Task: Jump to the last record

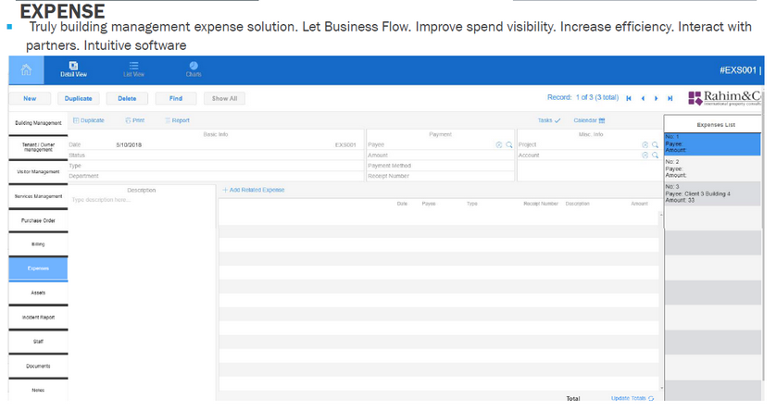Action: (x=670, y=98)
